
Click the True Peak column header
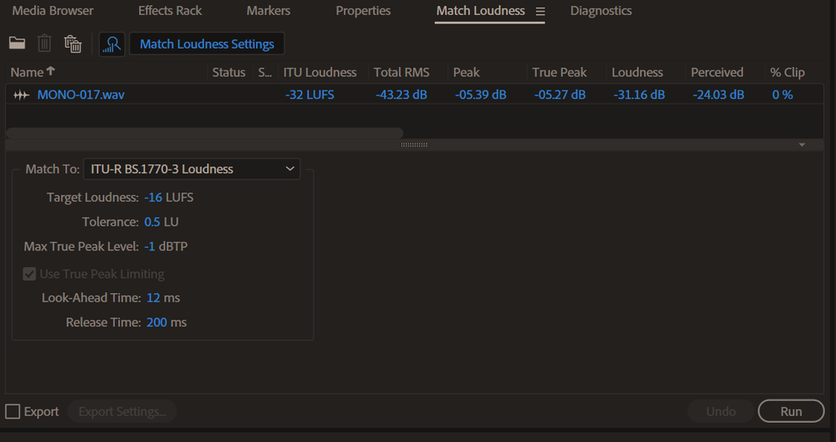click(x=560, y=72)
